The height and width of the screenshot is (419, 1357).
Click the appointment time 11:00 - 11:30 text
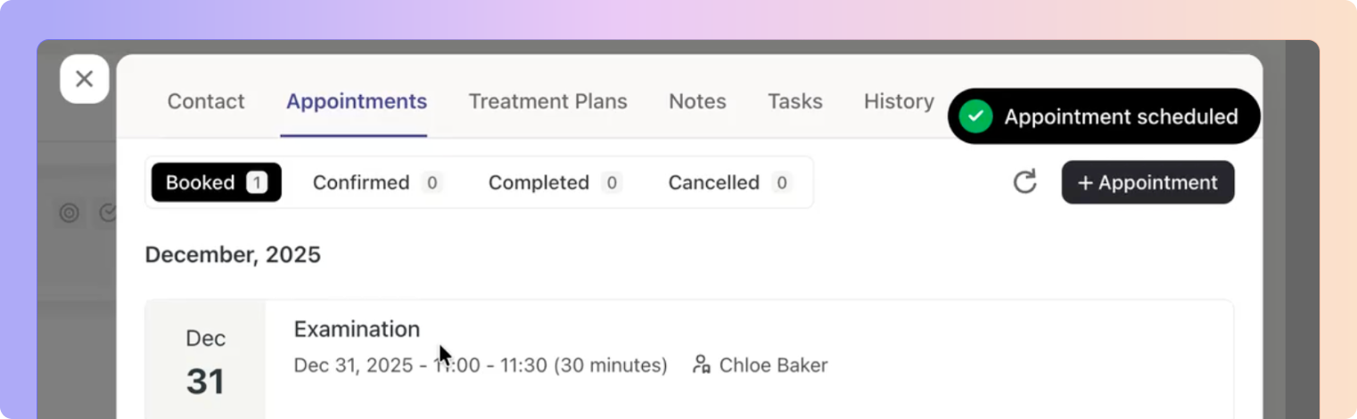point(480,366)
